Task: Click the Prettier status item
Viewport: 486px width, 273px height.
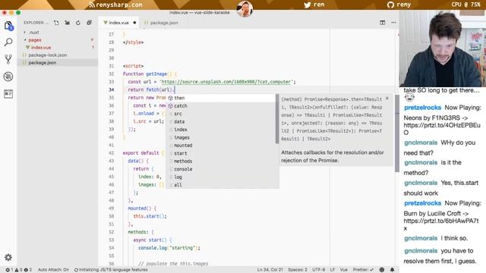Action: pyautogui.click(x=363, y=270)
